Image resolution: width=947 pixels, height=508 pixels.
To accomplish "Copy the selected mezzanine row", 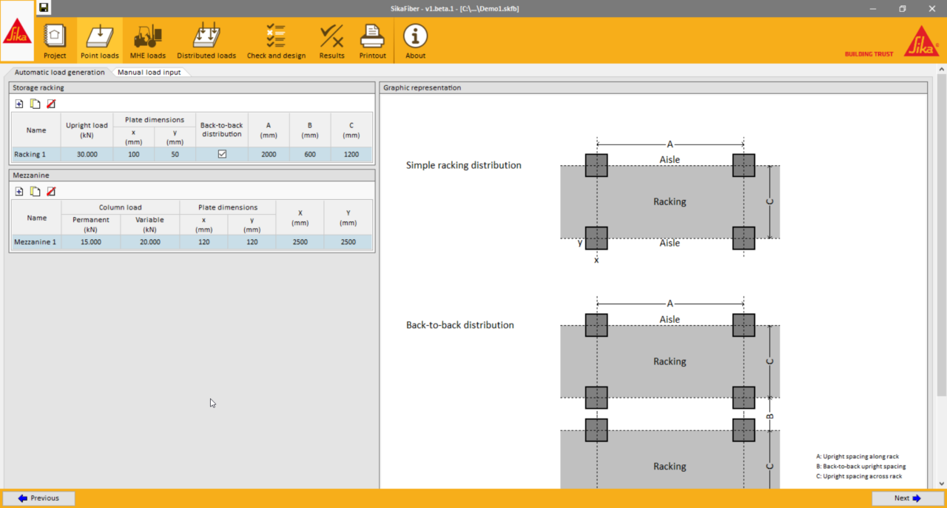I will (x=35, y=191).
